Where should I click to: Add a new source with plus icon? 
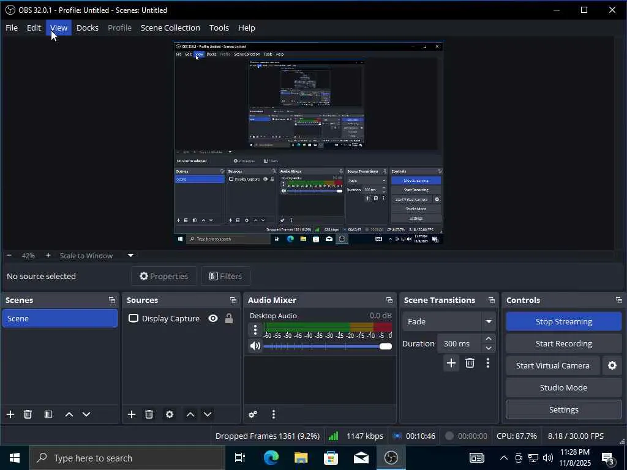132,414
